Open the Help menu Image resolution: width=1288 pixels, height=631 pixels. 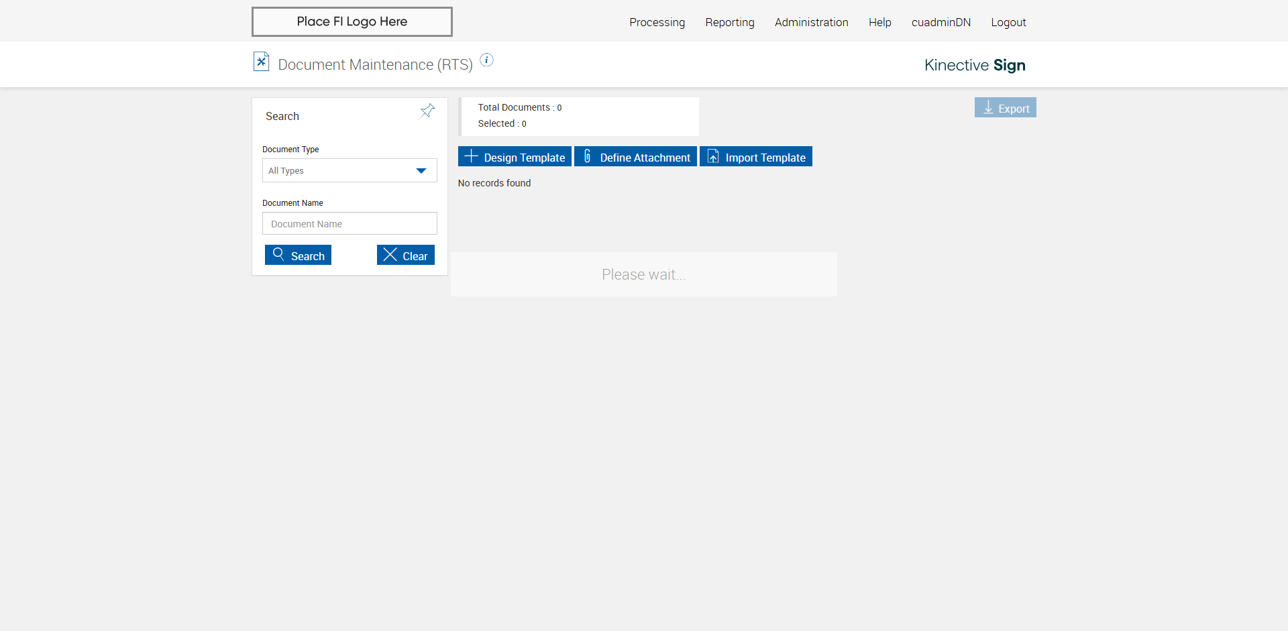(x=880, y=22)
